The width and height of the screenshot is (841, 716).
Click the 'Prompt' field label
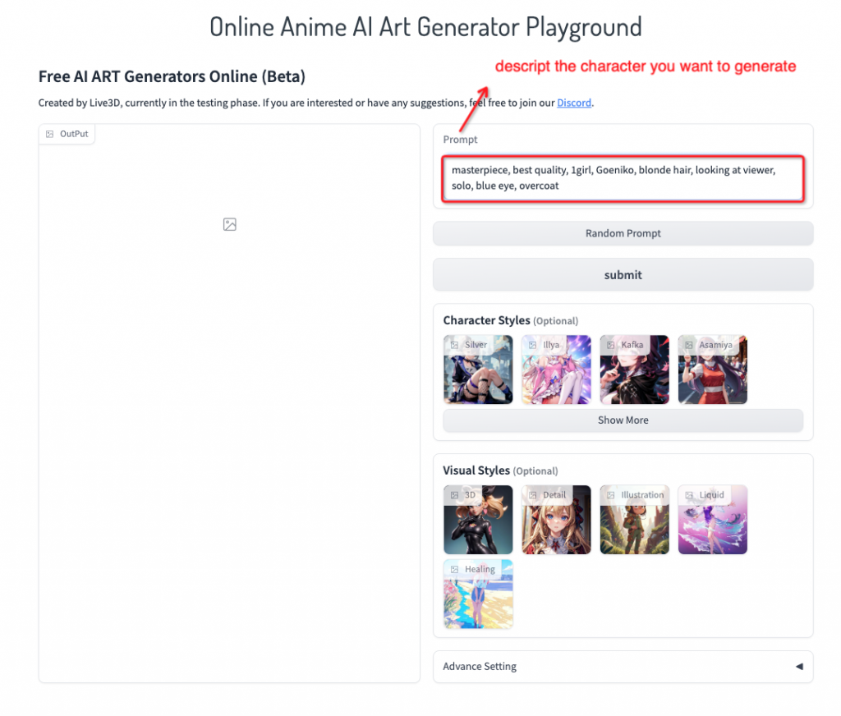pos(460,140)
